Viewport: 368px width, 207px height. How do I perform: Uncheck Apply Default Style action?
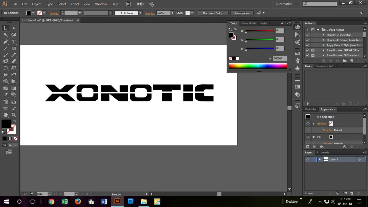pos(307,45)
